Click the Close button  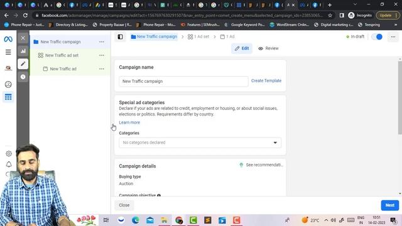(124, 205)
